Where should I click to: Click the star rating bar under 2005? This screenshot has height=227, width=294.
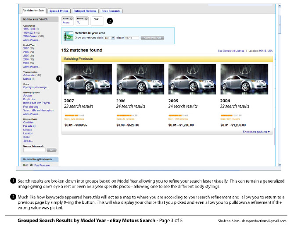pyautogui.click(x=176, y=115)
